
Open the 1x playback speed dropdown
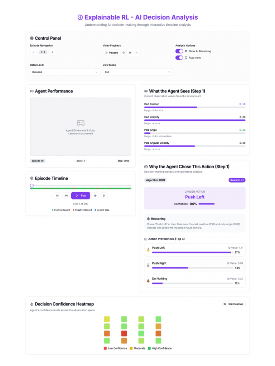pyautogui.click(x=133, y=53)
